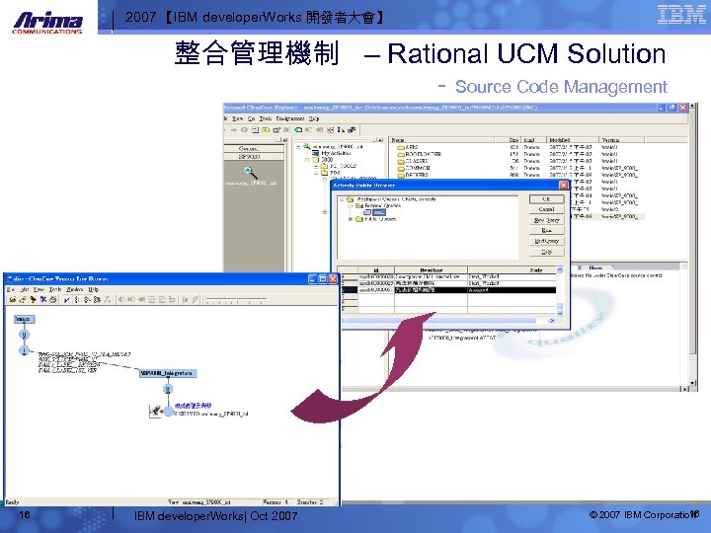
Task: Click the second Version Tree toolbar icon
Action: (22, 299)
